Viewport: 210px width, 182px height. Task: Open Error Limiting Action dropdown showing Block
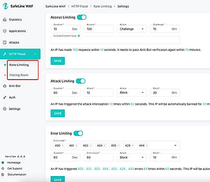coord(131,157)
